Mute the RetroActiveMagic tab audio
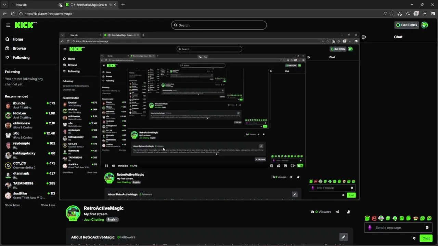Screen dimensions: 438x246 73,5
